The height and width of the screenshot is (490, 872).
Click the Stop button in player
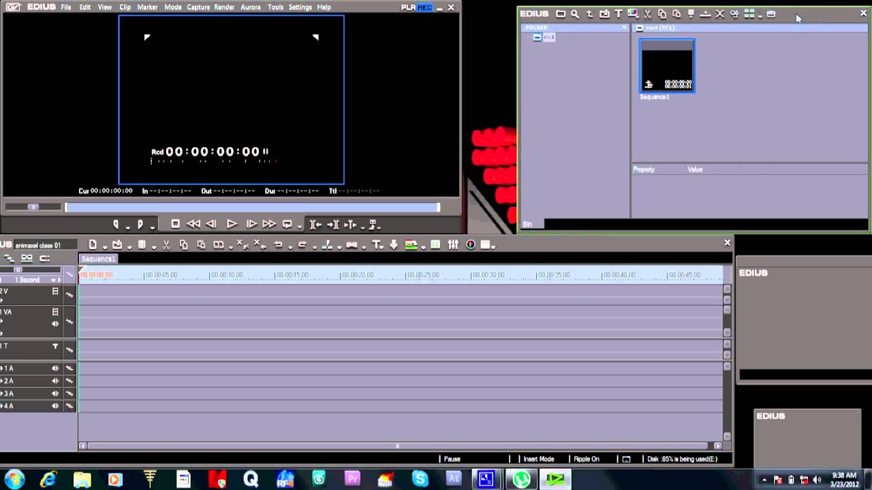175,224
